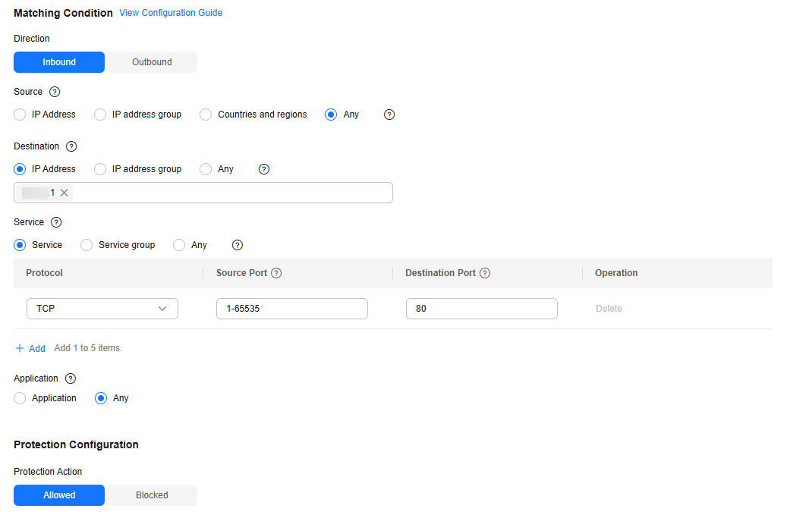The height and width of the screenshot is (515, 809).
Task: Click the help icon next to Destination Port
Action: click(485, 273)
